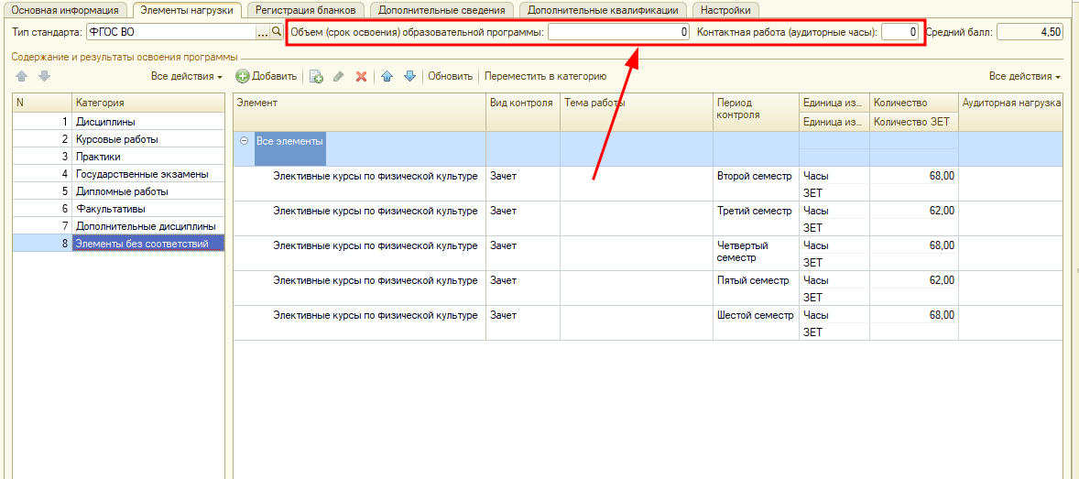This screenshot has width=1079, height=479.
Task: Click the Обновить button
Action: click(450, 77)
